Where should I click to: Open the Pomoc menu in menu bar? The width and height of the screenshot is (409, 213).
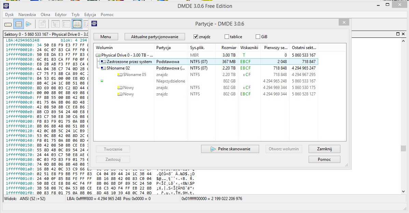point(107,15)
